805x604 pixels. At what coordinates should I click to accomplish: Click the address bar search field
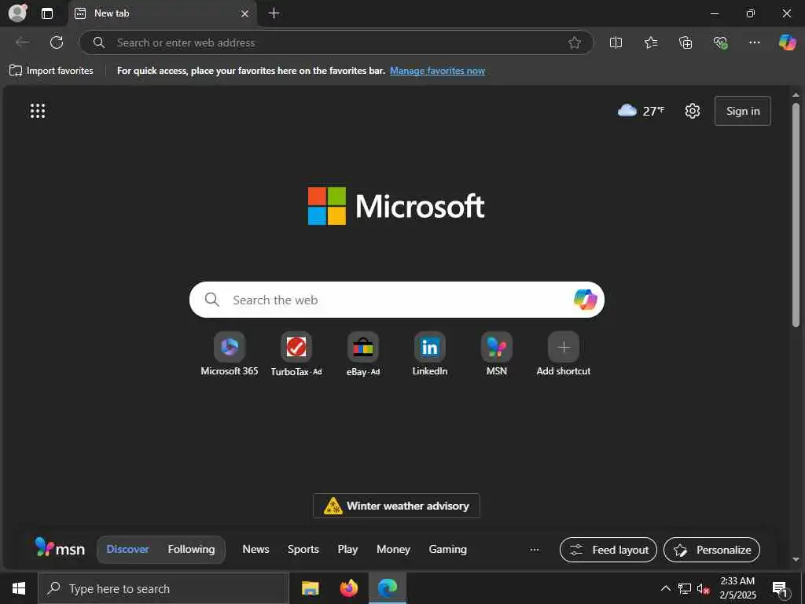pos(336,42)
